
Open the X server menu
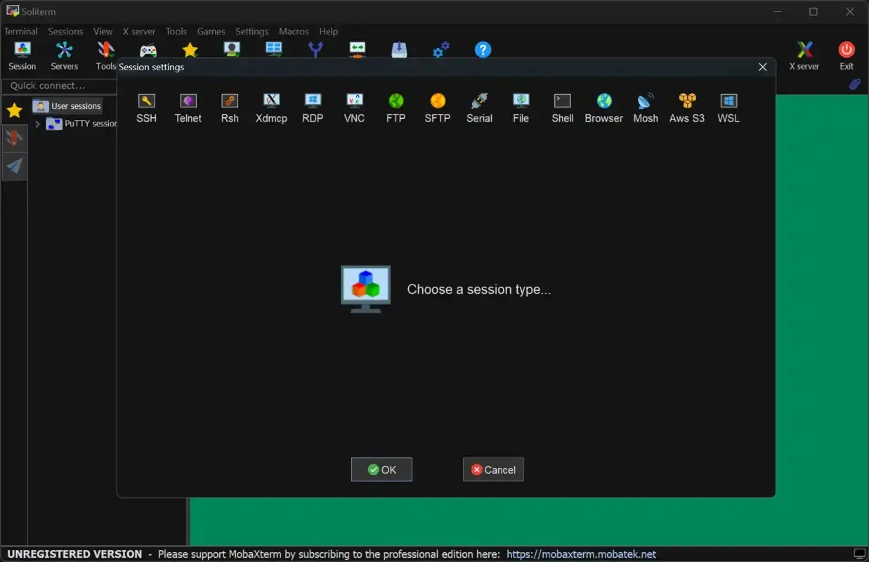pos(139,31)
